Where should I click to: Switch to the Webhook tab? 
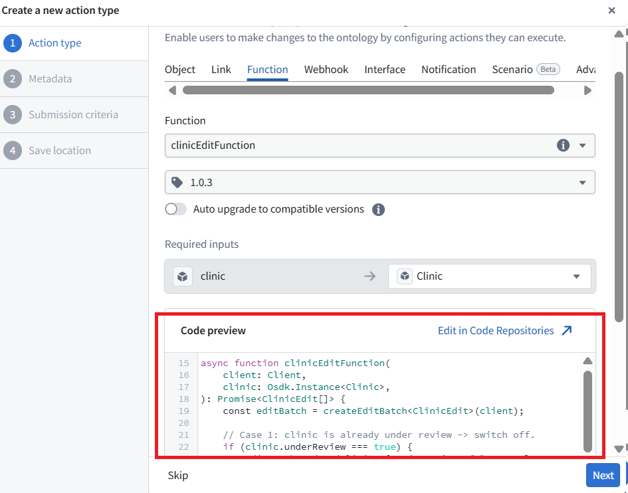click(326, 70)
